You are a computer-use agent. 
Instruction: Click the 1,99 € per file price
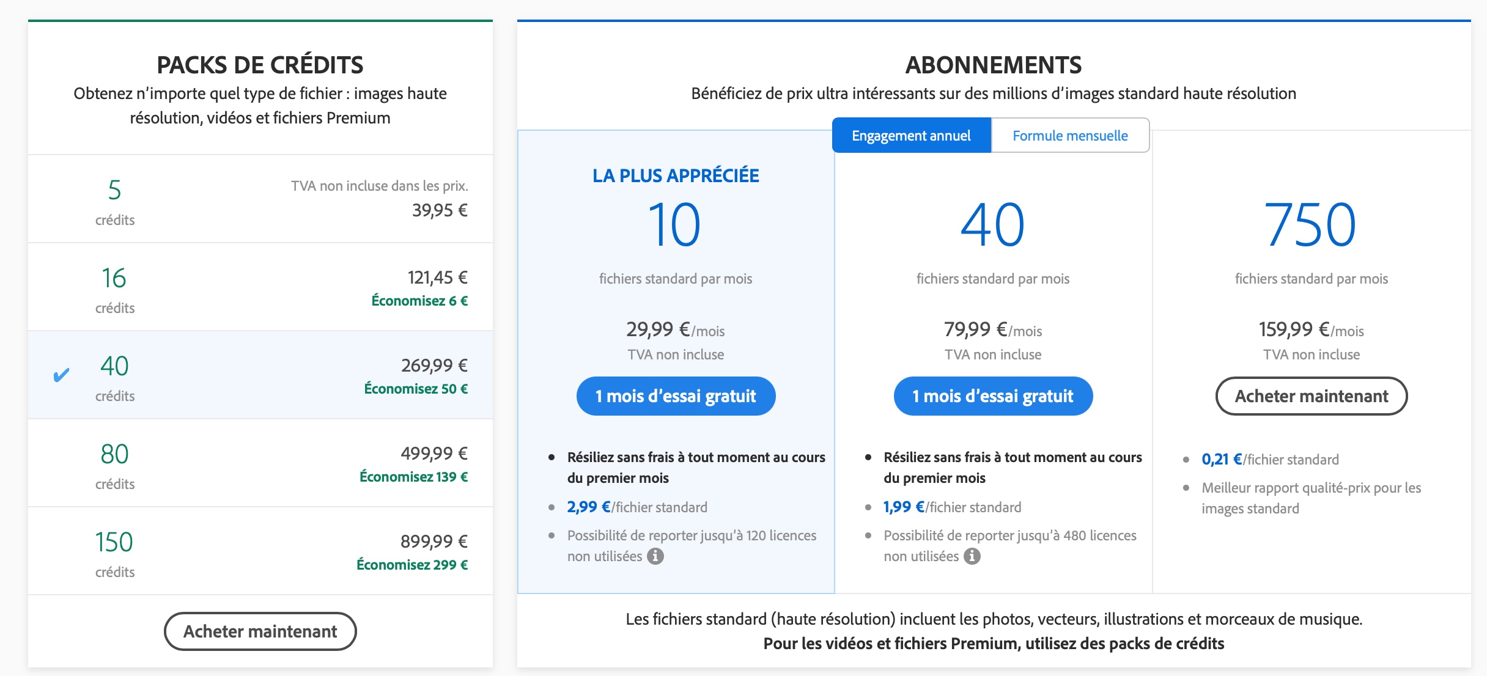tap(904, 507)
